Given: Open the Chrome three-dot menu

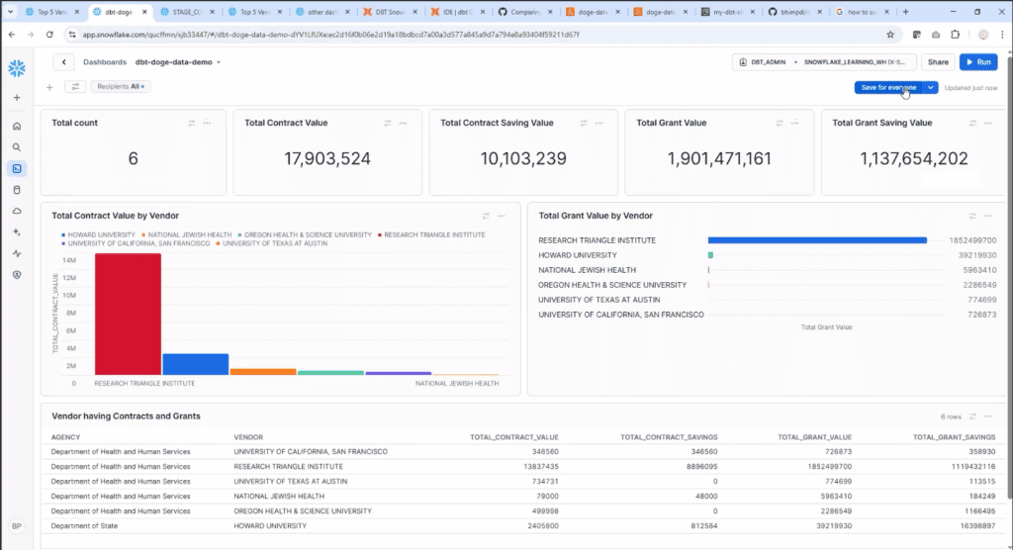Looking at the screenshot, I should click(x=1002, y=35).
